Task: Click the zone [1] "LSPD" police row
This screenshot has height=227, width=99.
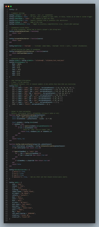Action: coord(43,88)
